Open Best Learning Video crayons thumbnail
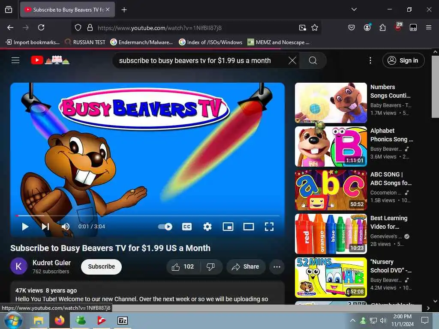 (x=331, y=234)
